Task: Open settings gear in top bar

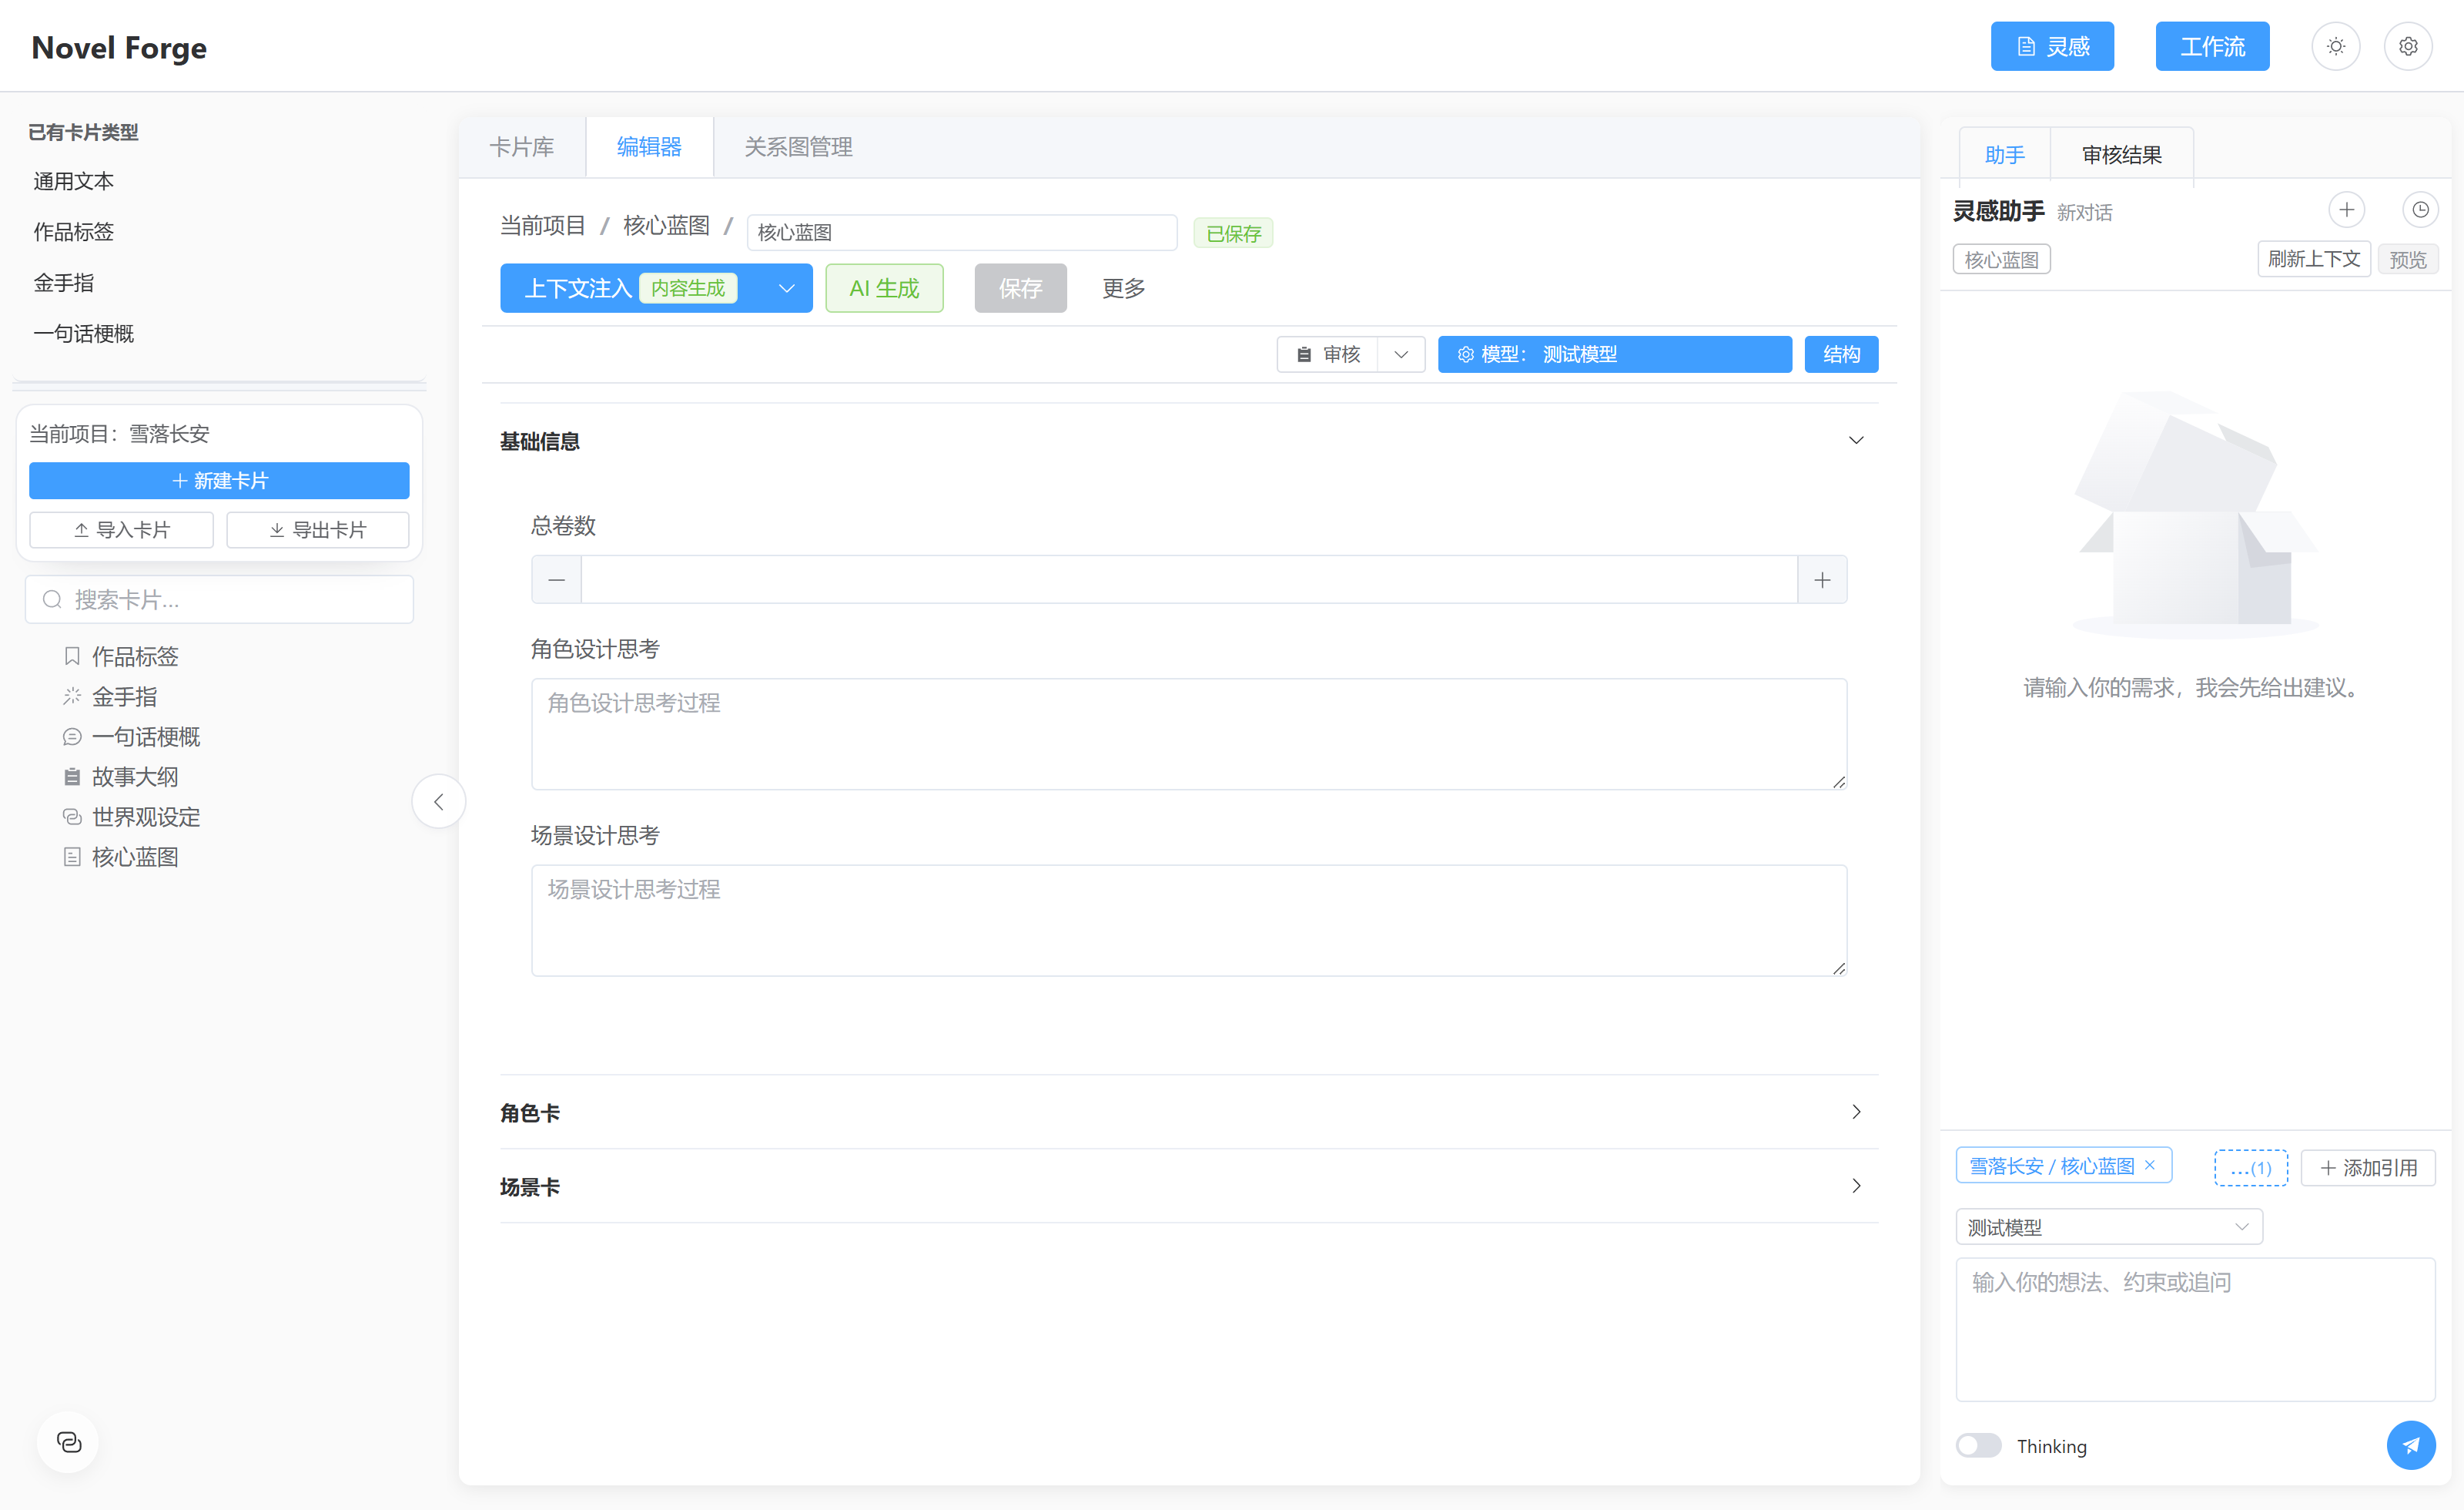Action: 2408,46
